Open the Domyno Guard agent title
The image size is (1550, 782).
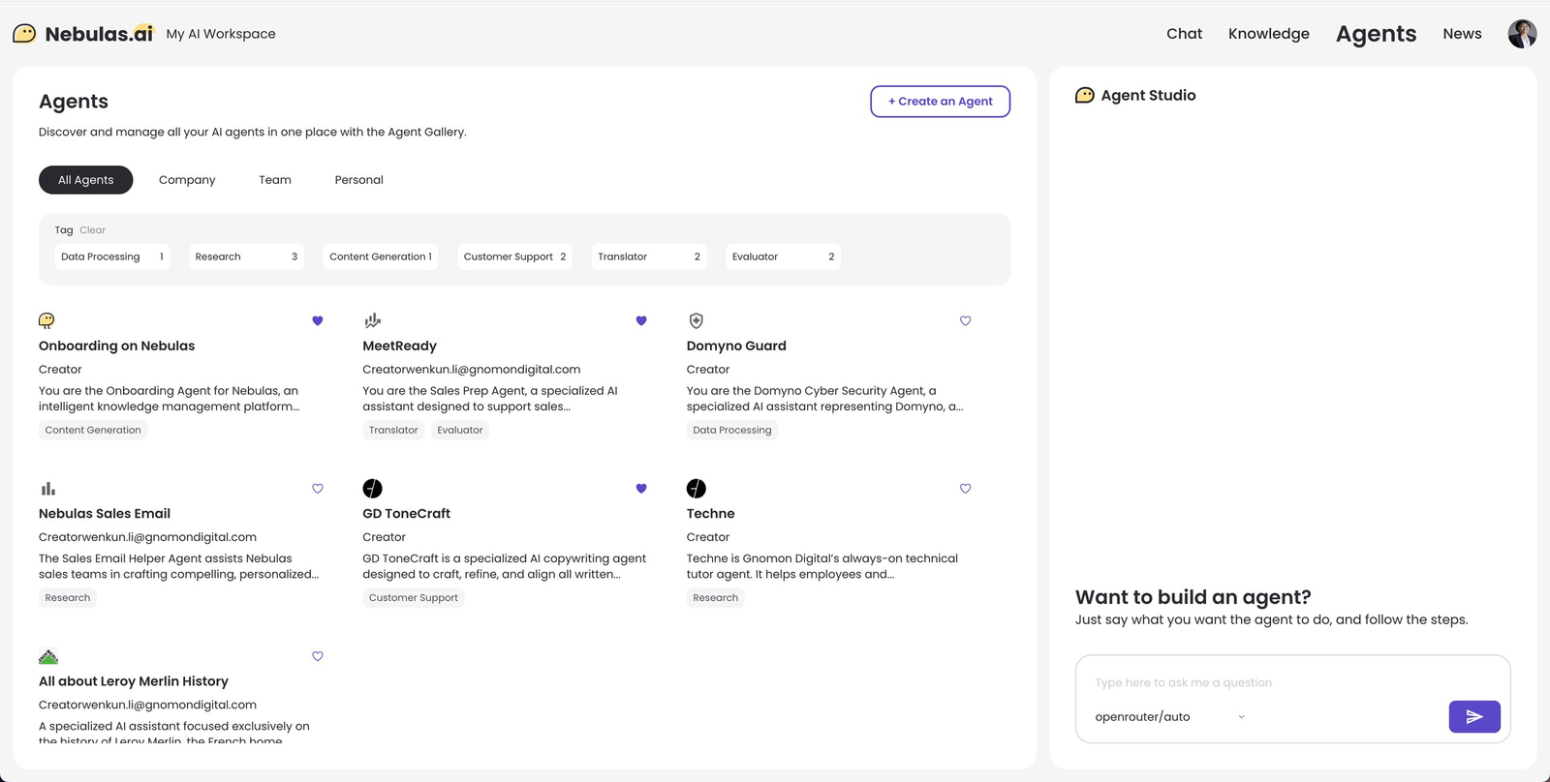click(x=736, y=346)
